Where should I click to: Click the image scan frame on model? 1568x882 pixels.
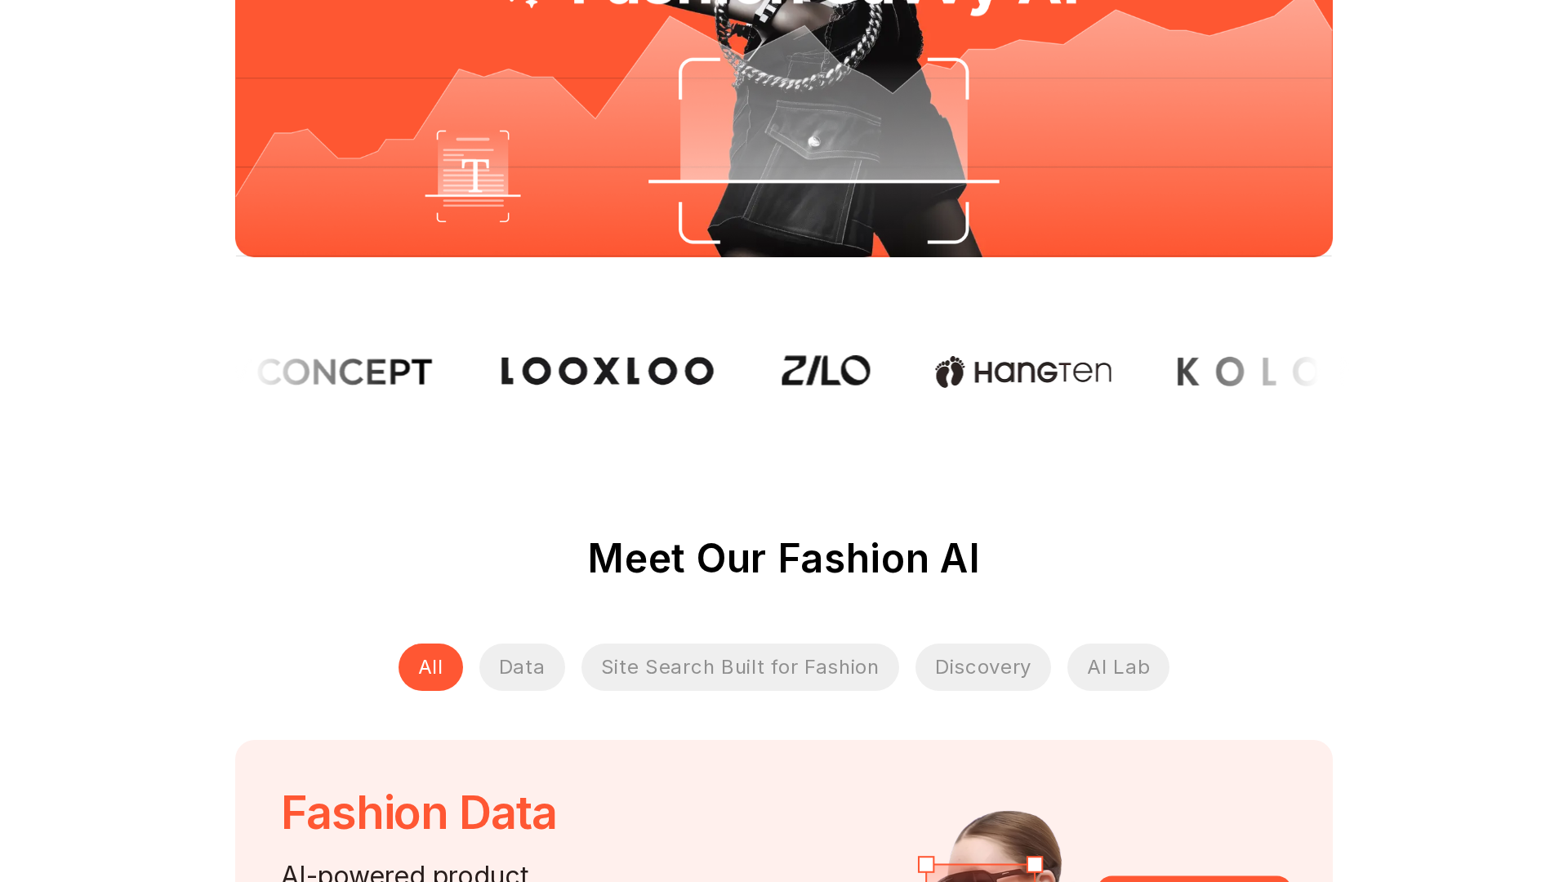[x=823, y=151]
